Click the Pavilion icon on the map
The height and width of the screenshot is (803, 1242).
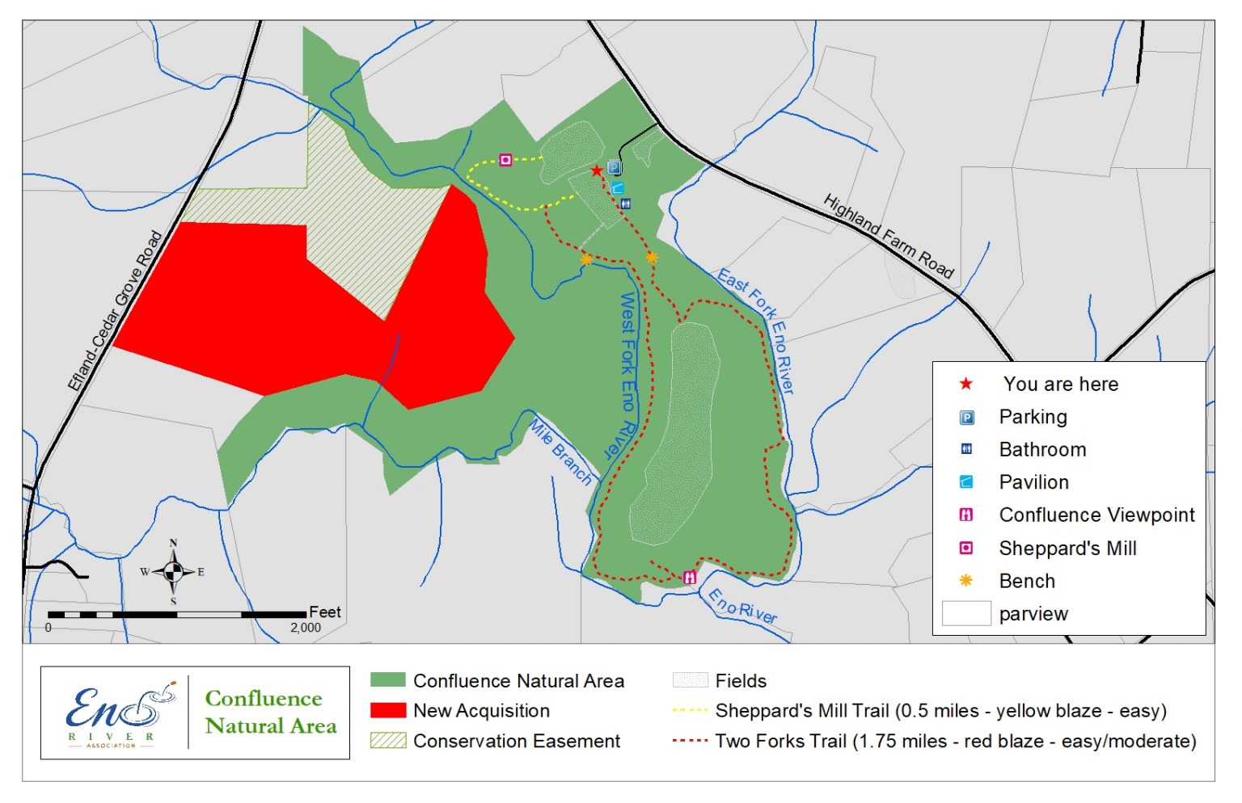pyautogui.click(x=618, y=187)
